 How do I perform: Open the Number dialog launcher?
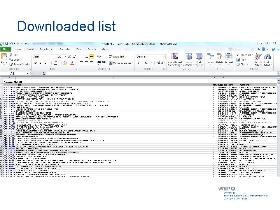click(164, 69)
